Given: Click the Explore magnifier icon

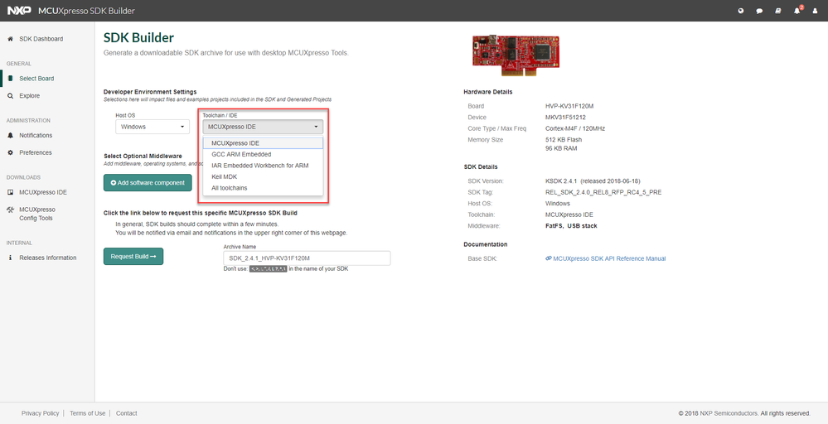Looking at the screenshot, I should point(10,96).
